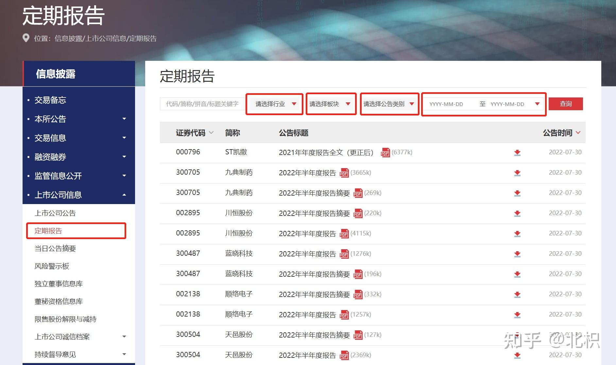Open 蓝晓科技 2022年半年度报告 title link

tap(307, 254)
